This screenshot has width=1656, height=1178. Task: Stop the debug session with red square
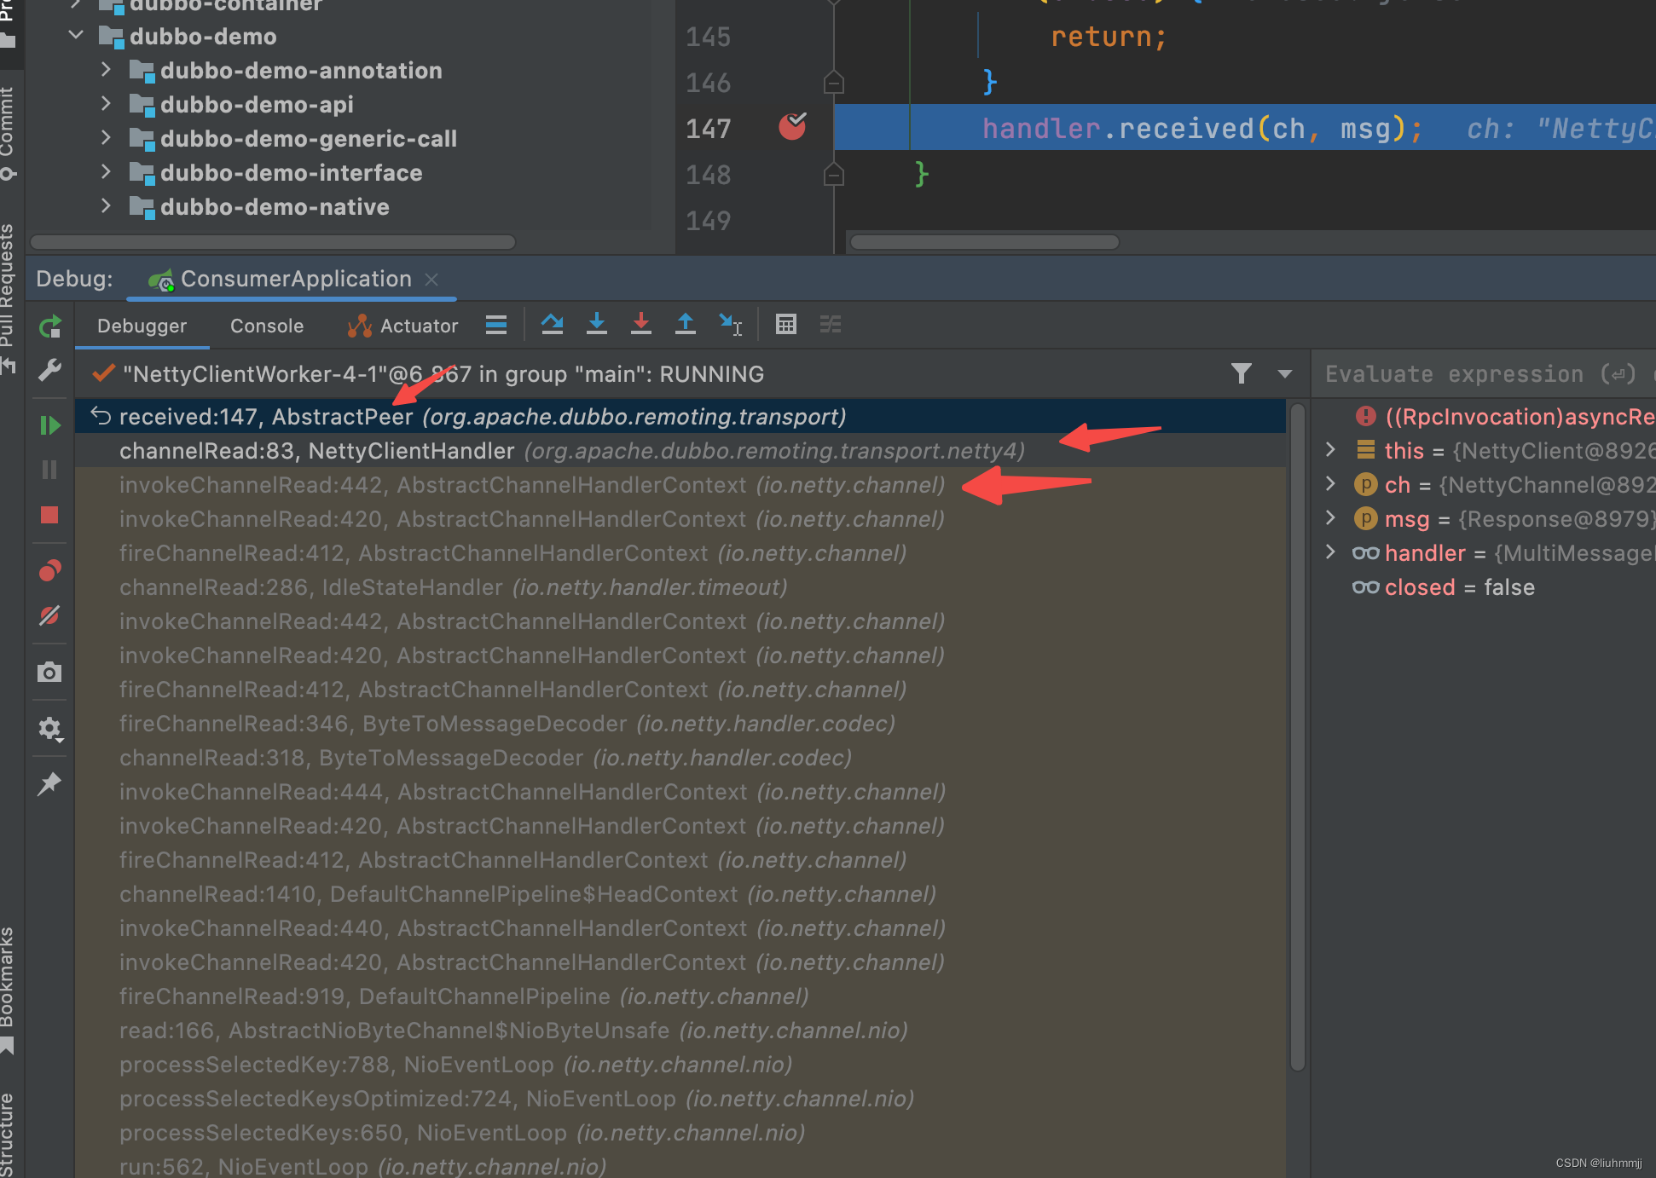[x=49, y=515]
